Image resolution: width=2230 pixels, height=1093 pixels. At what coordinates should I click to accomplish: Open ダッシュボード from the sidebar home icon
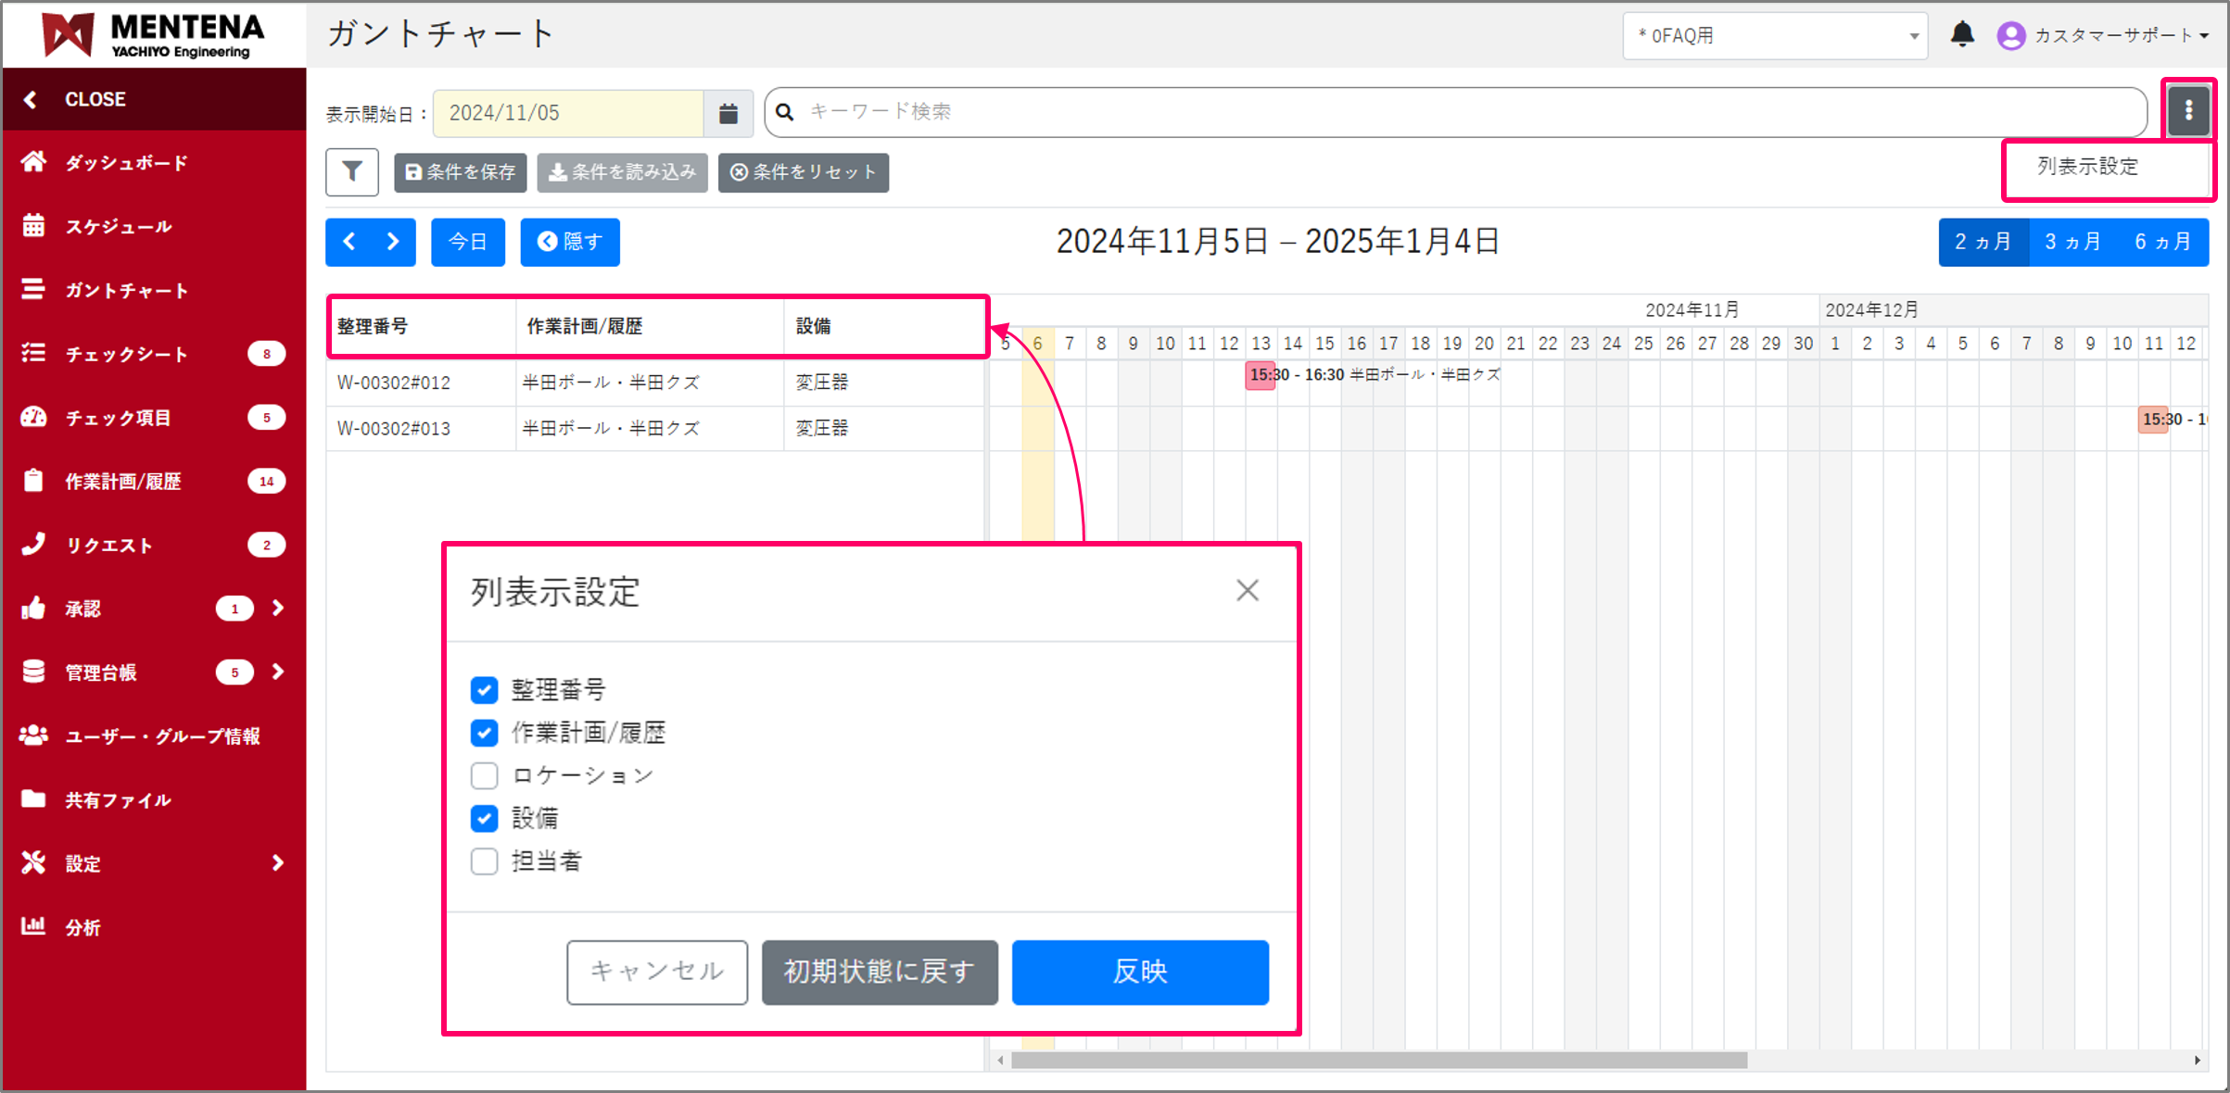point(34,162)
